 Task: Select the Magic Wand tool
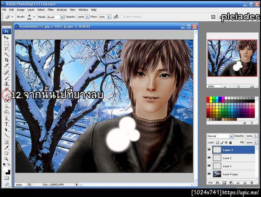pos(7,54)
